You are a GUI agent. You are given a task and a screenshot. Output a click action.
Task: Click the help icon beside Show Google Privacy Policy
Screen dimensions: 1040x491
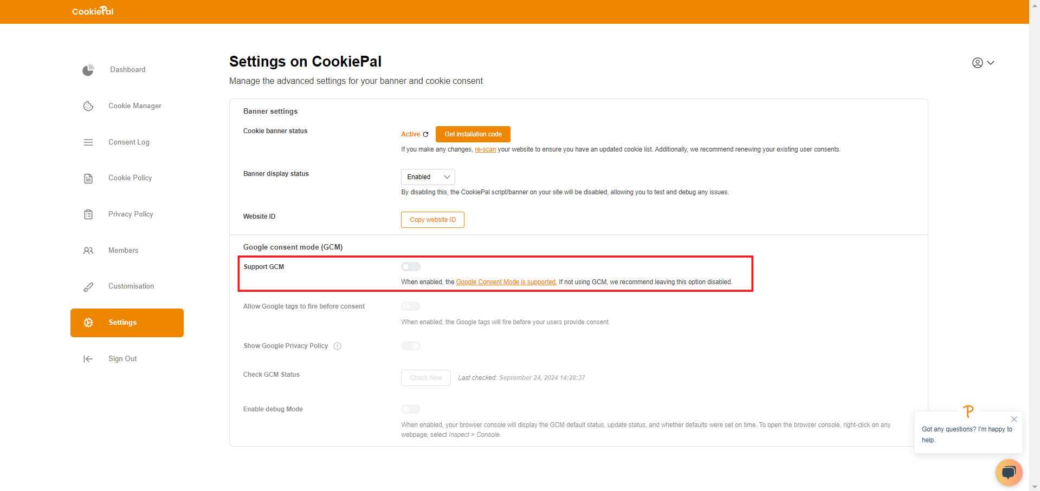tap(337, 346)
